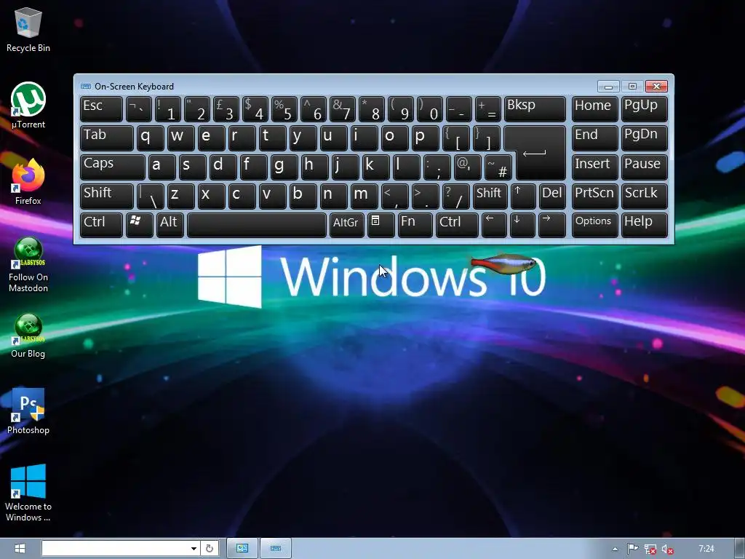The height and width of the screenshot is (559, 745).
Task: Click the space bar key
Action: coord(257,226)
